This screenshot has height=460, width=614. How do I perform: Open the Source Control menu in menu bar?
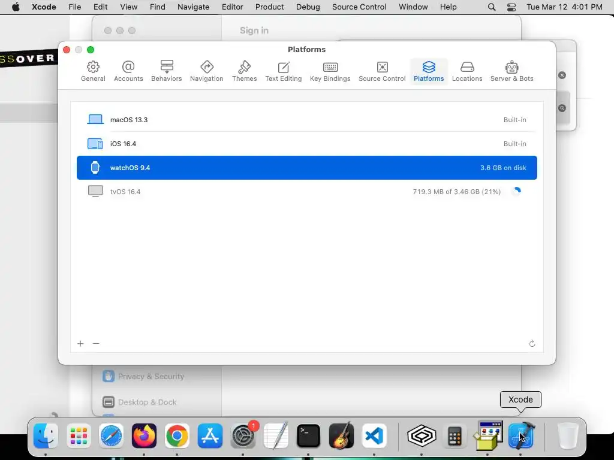[359, 7]
